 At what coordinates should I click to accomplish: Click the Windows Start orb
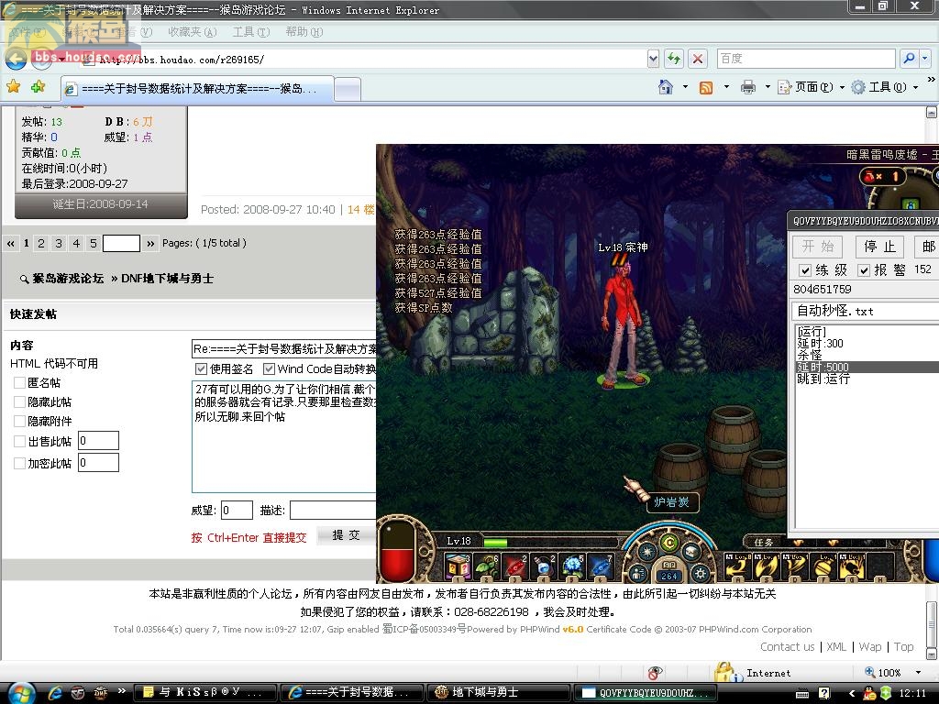tap(21, 693)
